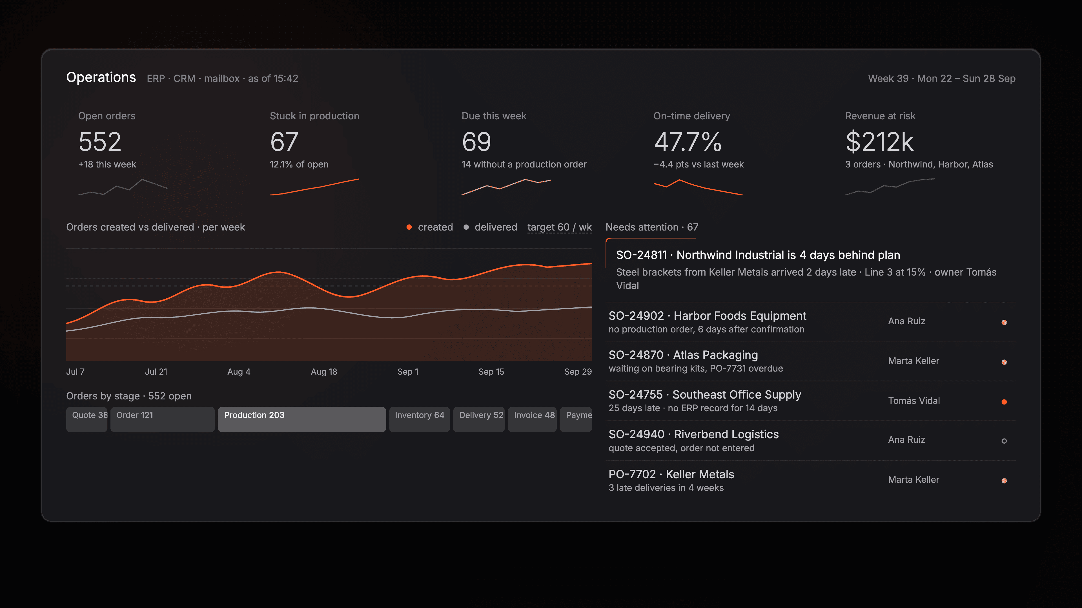The image size is (1082, 608).
Task: Click the Operations title
Action: point(101,77)
